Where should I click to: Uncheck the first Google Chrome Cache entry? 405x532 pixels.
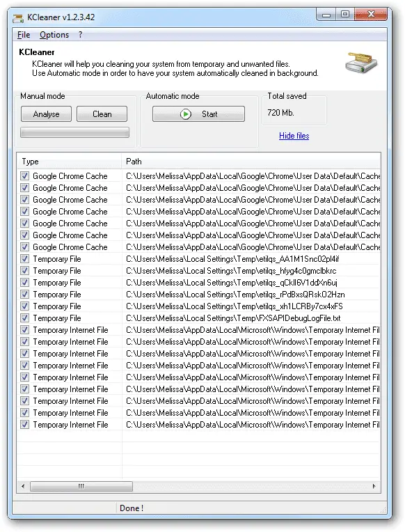point(24,175)
